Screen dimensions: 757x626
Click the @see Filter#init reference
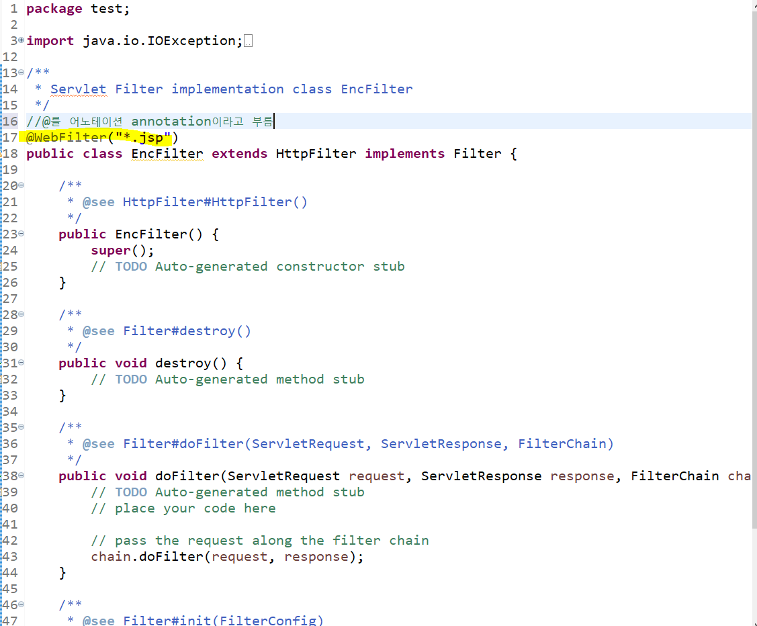tap(203, 620)
